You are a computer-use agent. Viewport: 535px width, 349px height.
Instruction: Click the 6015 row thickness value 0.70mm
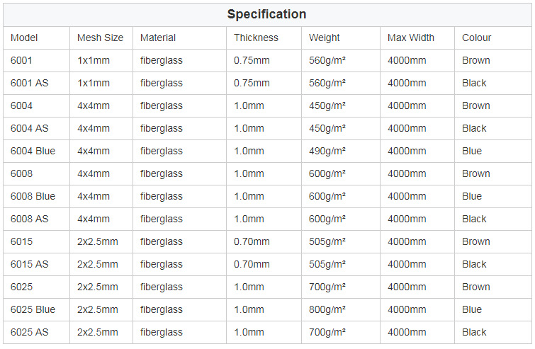pyautogui.click(x=252, y=241)
